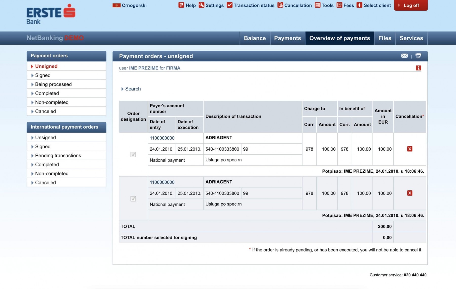
Task: Click the Tools calculator icon
Action: click(317, 5)
